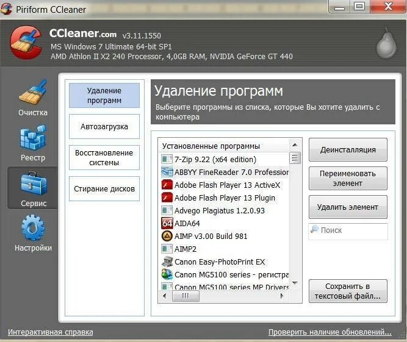Open the Восстановление системы tab
Image resolution: width=407 pixels, height=342 pixels.
(x=104, y=157)
